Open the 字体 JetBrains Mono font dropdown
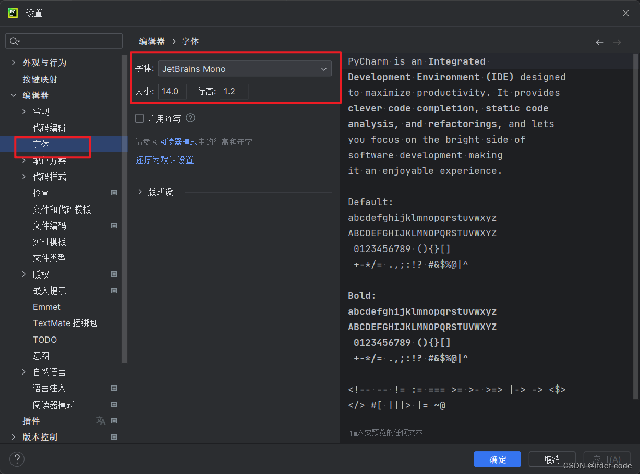 (x=245, y=69)
